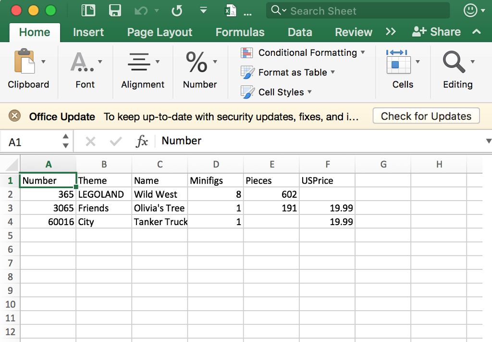Select the Pieces value 602

pos(271,194)
